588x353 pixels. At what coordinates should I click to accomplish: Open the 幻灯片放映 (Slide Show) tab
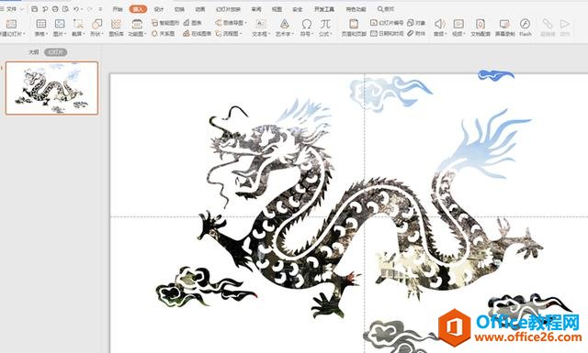pyautogui.click(x=228, y=9)
